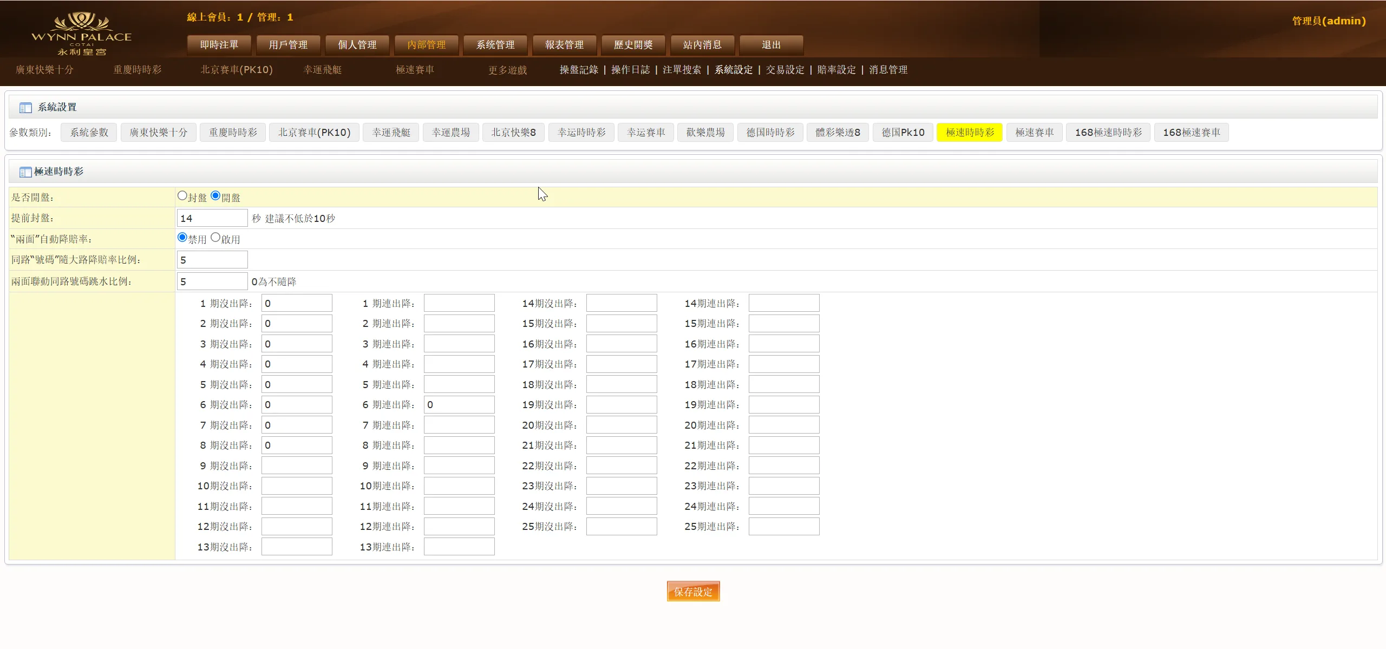Screen dimensions: 1386x649
Task: Click the 1期沒出降 input box
Action: pos(296,303)
